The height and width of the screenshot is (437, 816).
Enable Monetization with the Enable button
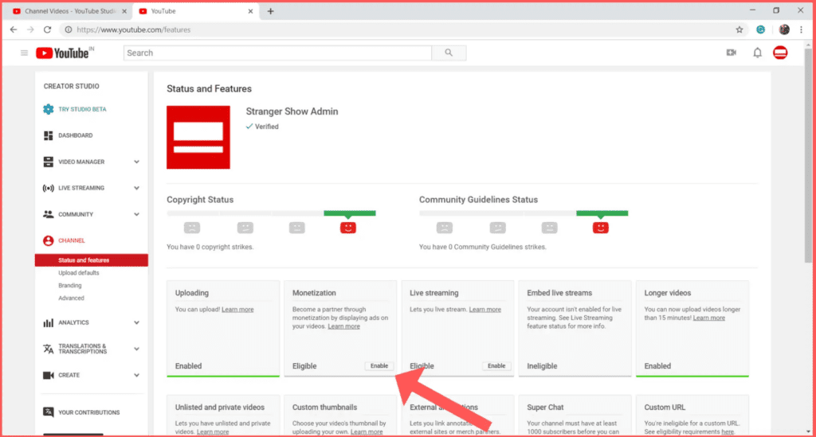click(x=379, y=366)
